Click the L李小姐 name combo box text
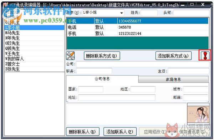This screenshot has height=140, width=214. pyautogui.click(x=90, y=12)
